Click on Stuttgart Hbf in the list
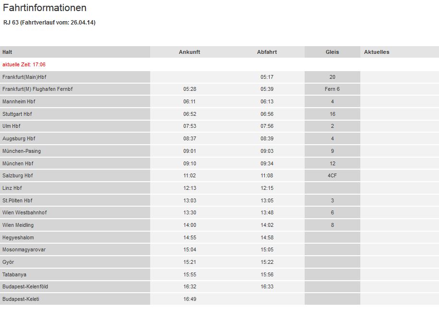 pos(17,114)
